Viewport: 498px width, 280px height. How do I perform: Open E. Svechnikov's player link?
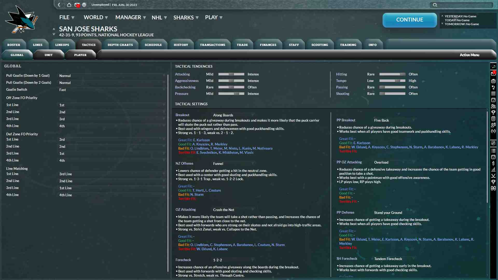(x=207, y=152)
